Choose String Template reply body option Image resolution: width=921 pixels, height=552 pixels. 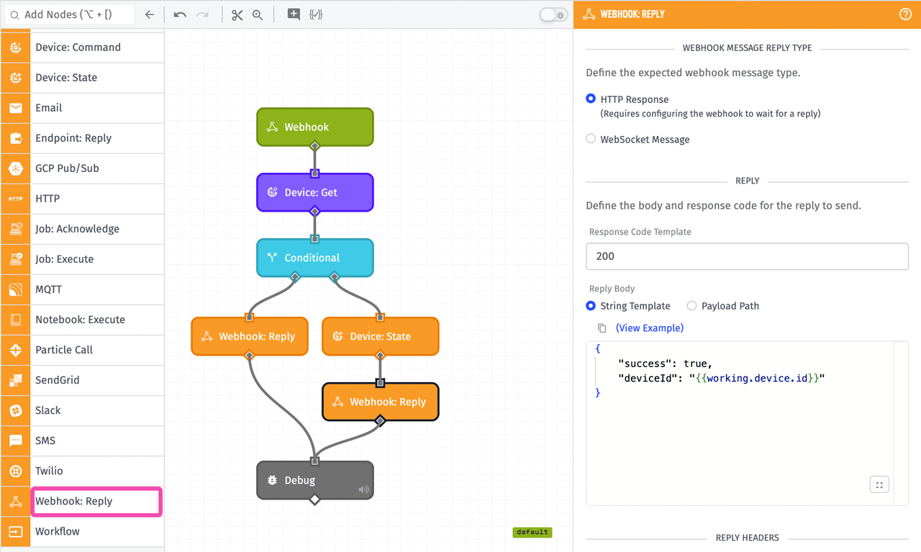[591, 306]
